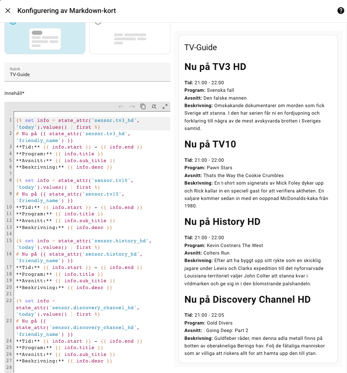Focus the Rubrik field containing TV-Guide

point(87,72)
